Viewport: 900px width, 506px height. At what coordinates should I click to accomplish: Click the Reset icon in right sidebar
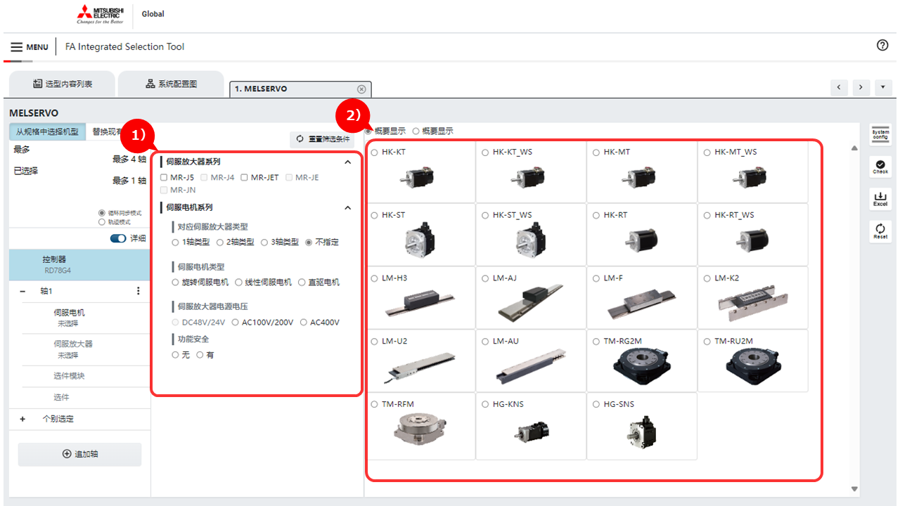coord(880,231)
